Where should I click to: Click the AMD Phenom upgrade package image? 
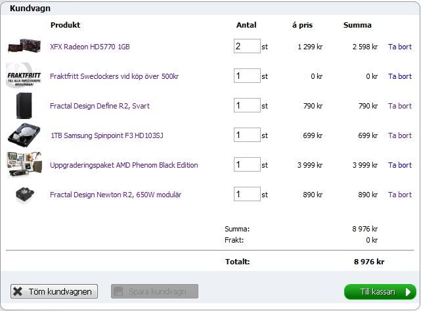tap(24, 165)
